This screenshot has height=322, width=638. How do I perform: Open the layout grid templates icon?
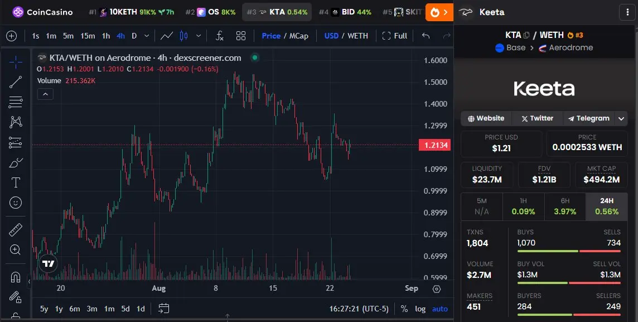241,36
